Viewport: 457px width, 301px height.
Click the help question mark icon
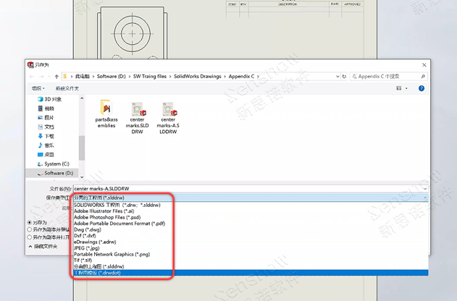pos(421,88)
